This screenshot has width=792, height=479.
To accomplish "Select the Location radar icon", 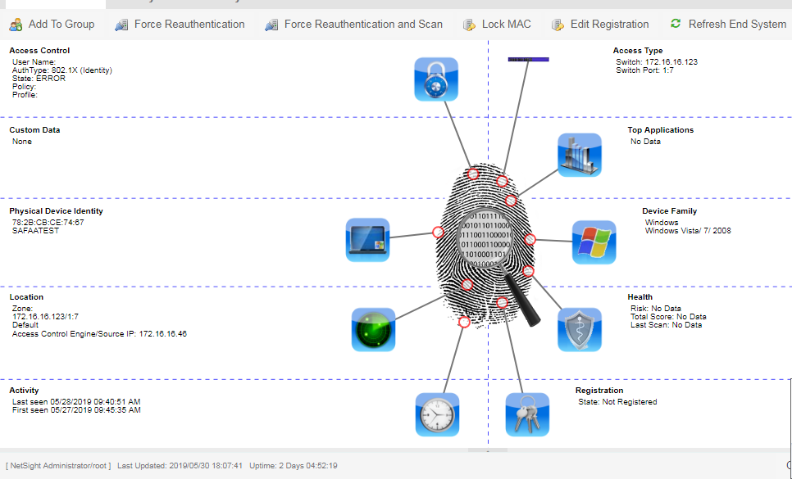I will pos(373,329).
